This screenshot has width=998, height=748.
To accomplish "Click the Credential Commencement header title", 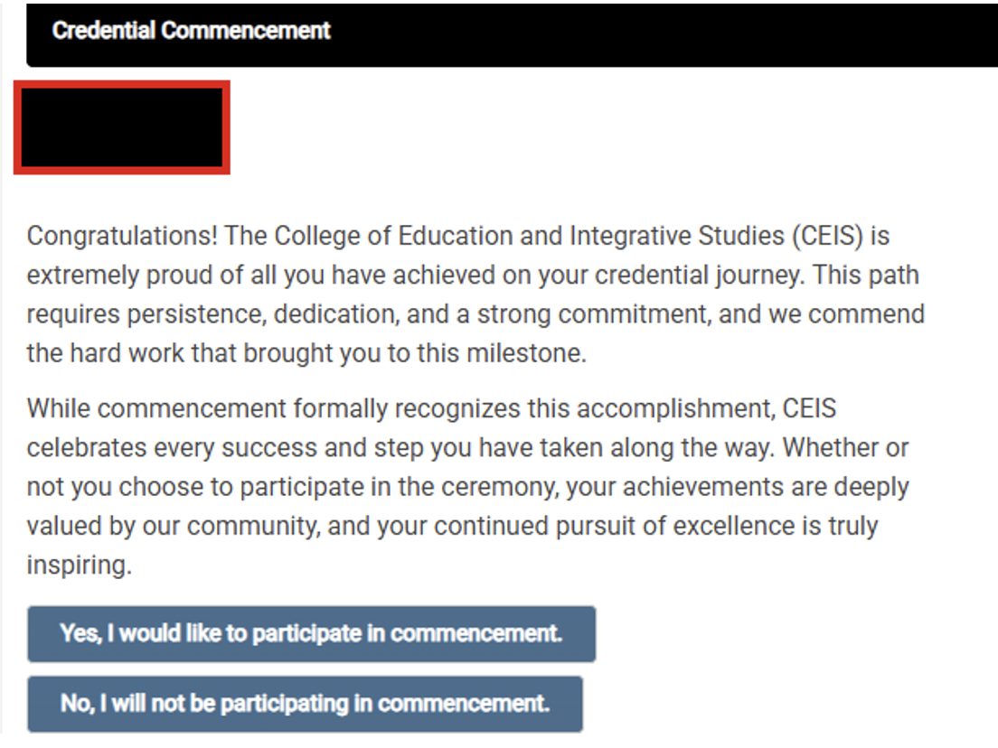I will (191, 31).
